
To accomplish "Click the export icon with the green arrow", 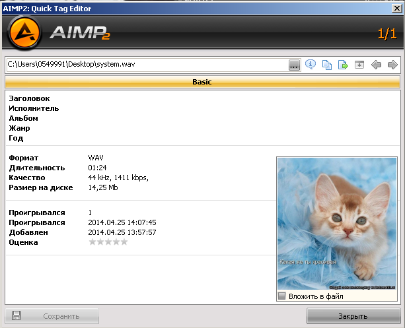I will pos(343,65).
